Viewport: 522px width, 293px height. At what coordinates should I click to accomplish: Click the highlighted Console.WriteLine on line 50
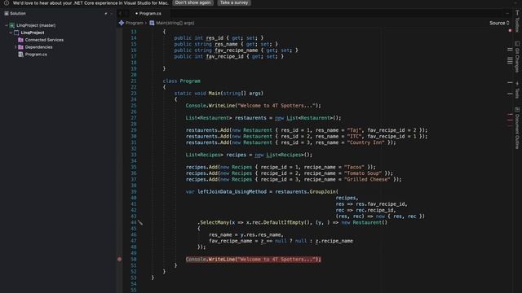pyautogui.click(x=254, y=260)
